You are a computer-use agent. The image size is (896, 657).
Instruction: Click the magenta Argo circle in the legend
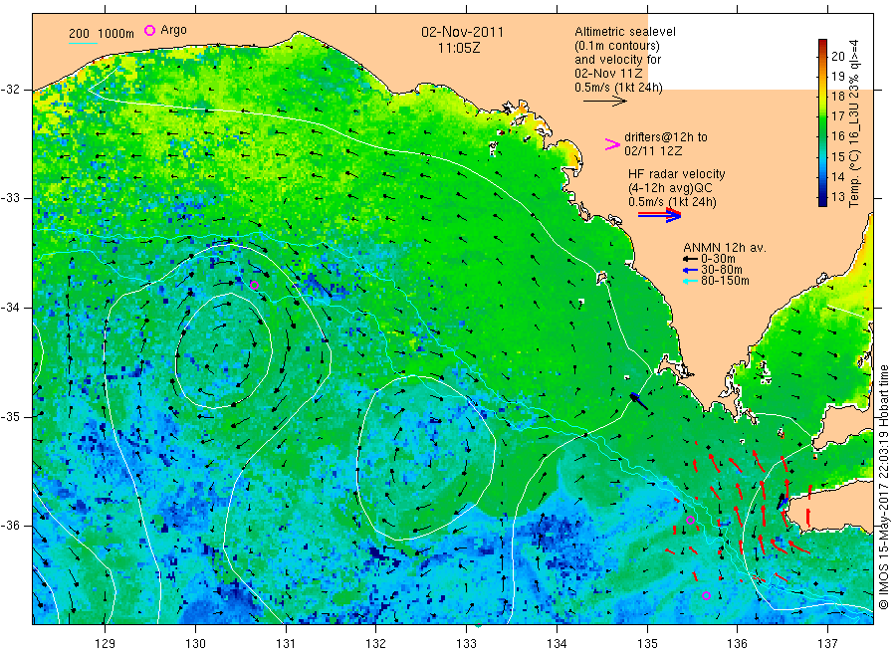tap(149, 30)
